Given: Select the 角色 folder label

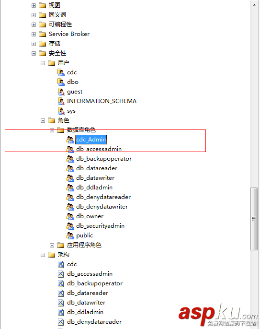Looking at the screenshot, I should [64, 120].
